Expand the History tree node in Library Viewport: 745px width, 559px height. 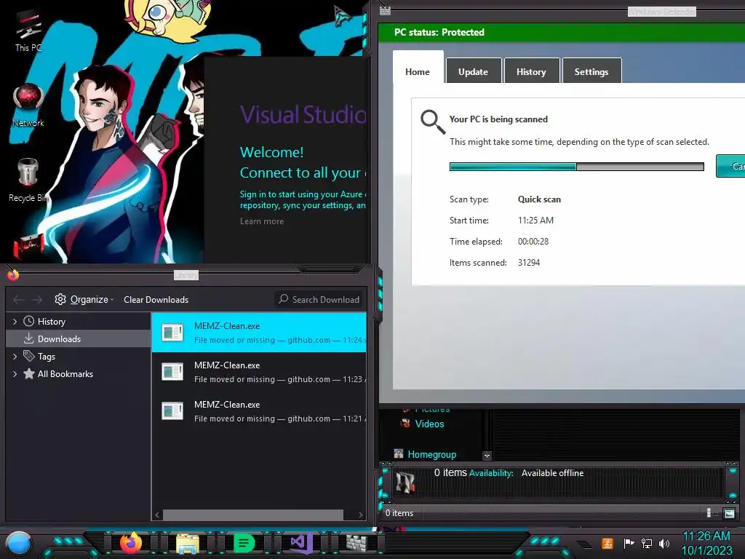tap(15, 321)
